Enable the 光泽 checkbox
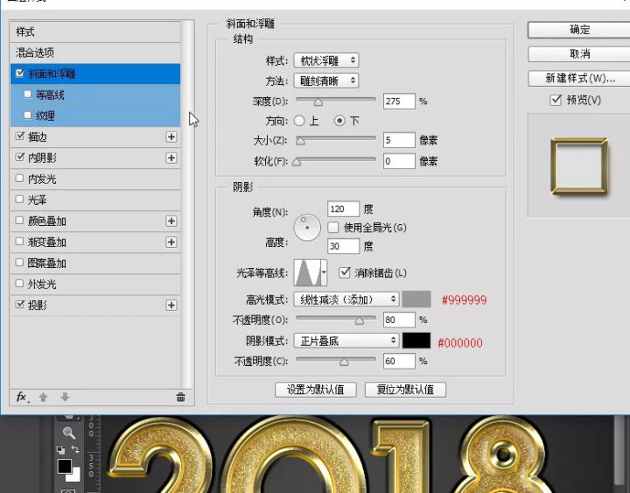Image resolution: width=630 pixels, height=493 pixels. pyautogui.click(x=19, y=199)
